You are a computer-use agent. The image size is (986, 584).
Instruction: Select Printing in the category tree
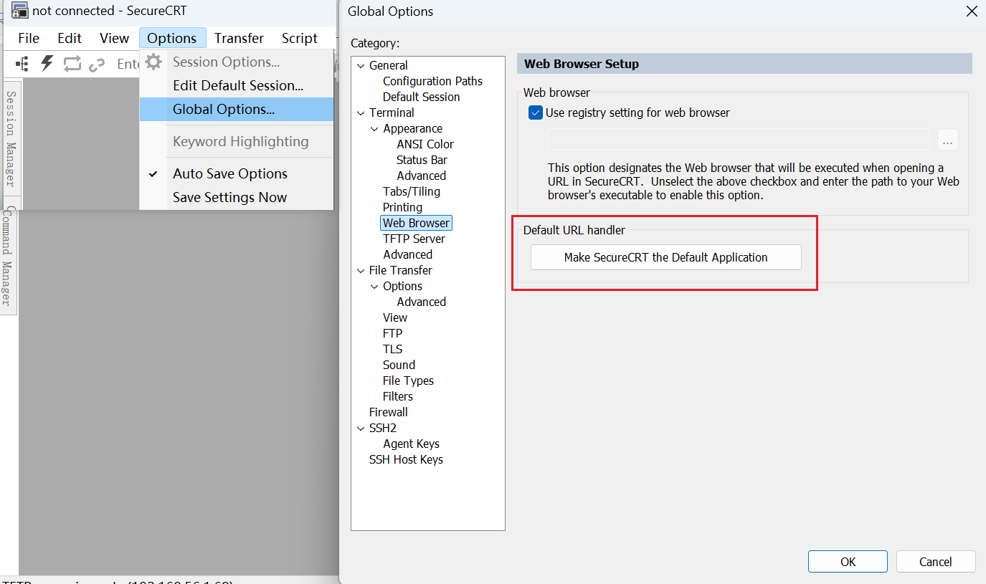402,207
